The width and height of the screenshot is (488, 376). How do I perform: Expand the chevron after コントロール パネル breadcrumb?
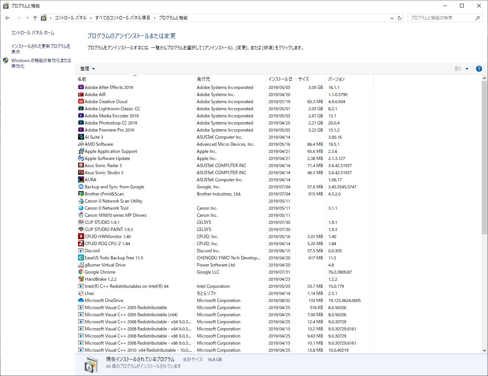91,18
